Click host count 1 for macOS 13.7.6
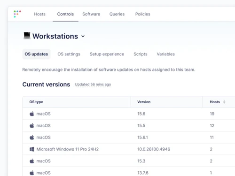The image size is (235, 176). pos(211,173)
